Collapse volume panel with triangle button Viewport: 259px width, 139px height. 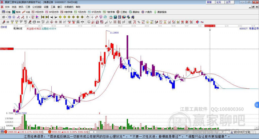[x=3, y=128]
